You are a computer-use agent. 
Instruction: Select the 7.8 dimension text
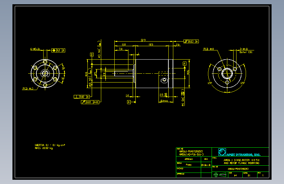pos(121,49)
